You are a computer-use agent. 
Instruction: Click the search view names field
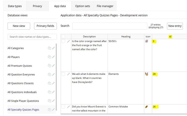point(32,37)
